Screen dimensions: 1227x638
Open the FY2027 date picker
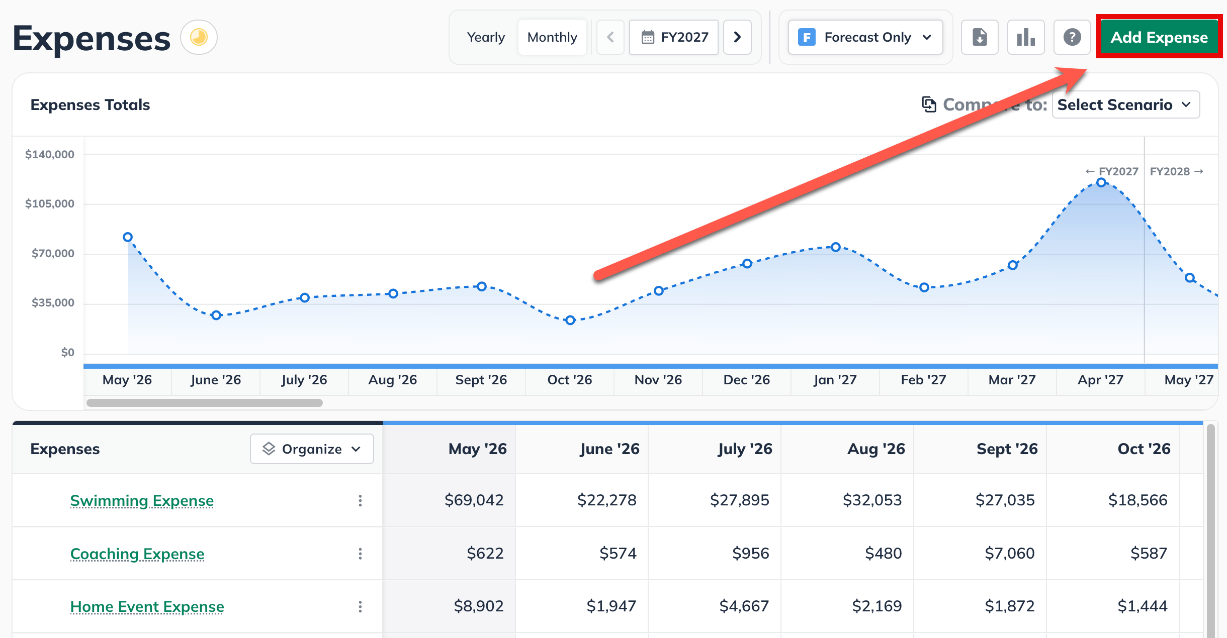click(x=674, y=37)
